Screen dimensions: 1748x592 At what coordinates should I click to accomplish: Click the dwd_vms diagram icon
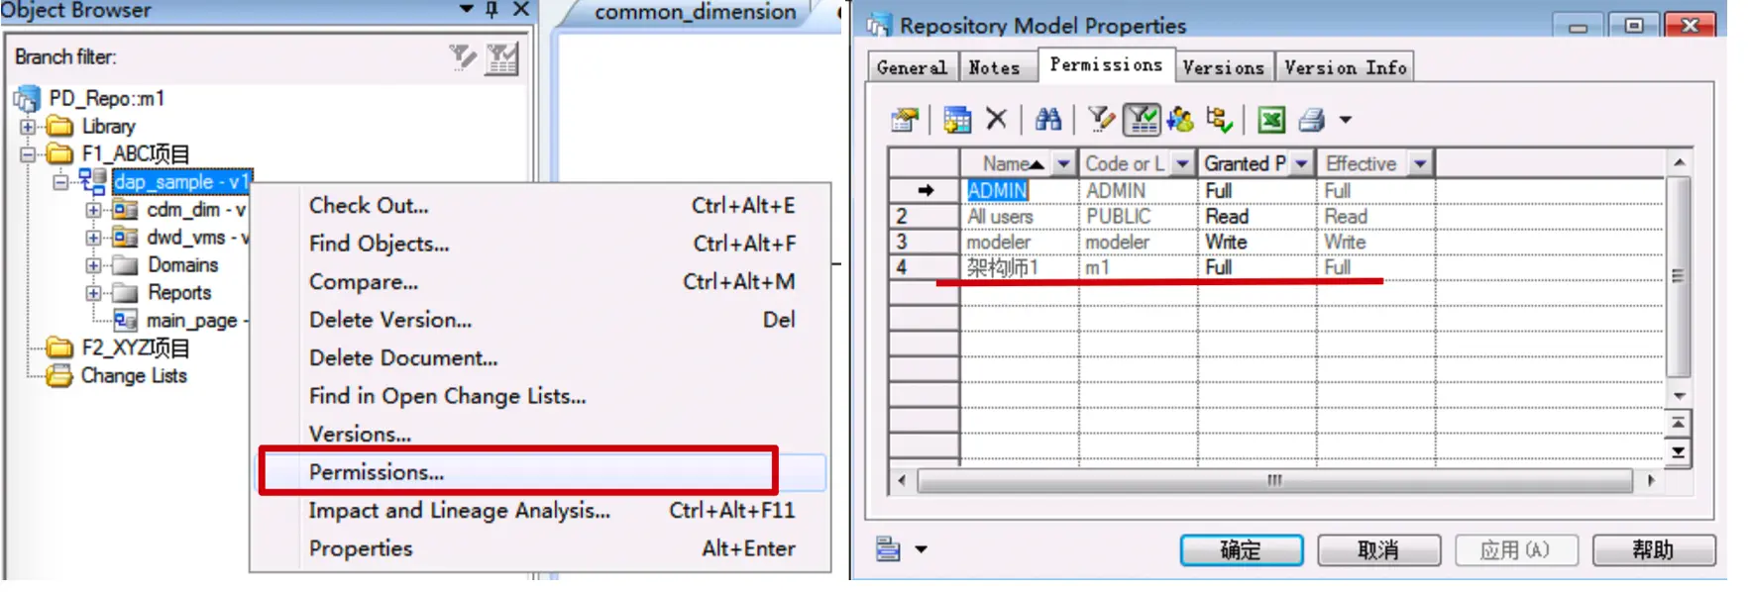pos(125,238)
